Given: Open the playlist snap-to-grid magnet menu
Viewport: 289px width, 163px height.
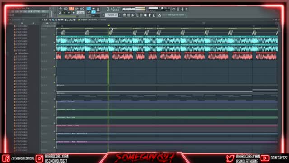Looking at the screenshot, I should pos(45,20).
